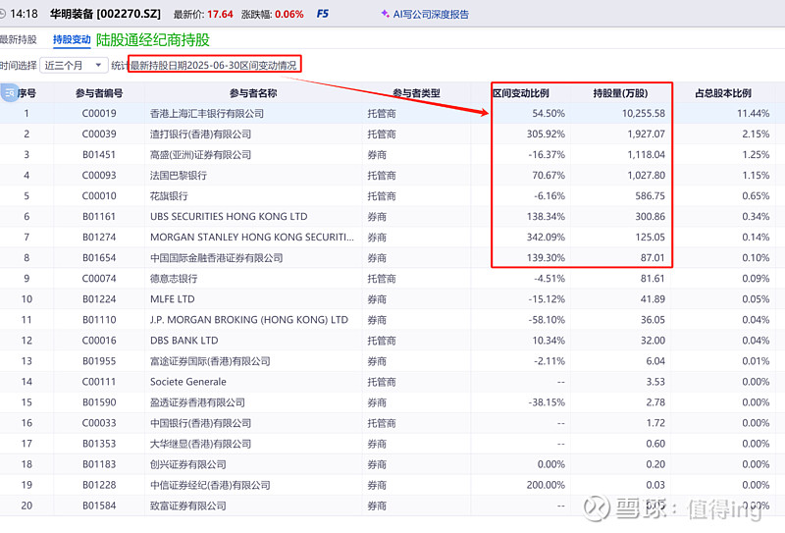Select row 中信证券经纪(香港)有限公司
The width and height of the screenshot is (785, 533).
392,485
